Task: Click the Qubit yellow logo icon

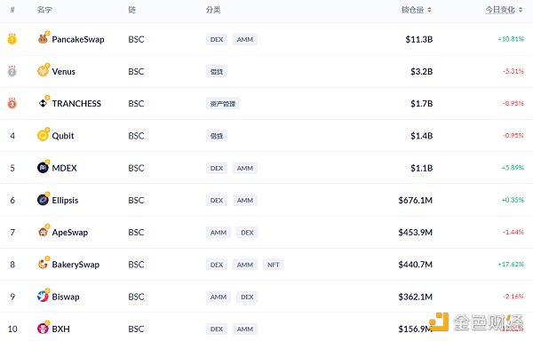Action: point(43,135)
